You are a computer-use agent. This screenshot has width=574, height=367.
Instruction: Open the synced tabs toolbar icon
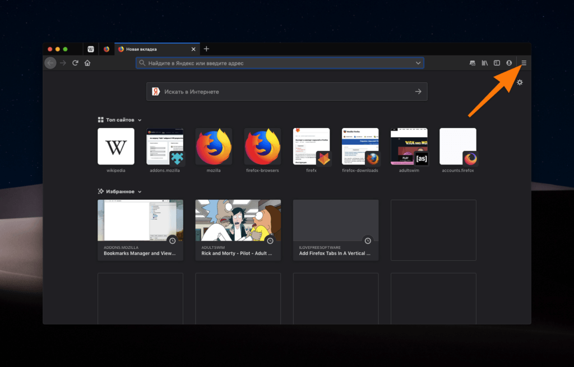pos(472,63)
